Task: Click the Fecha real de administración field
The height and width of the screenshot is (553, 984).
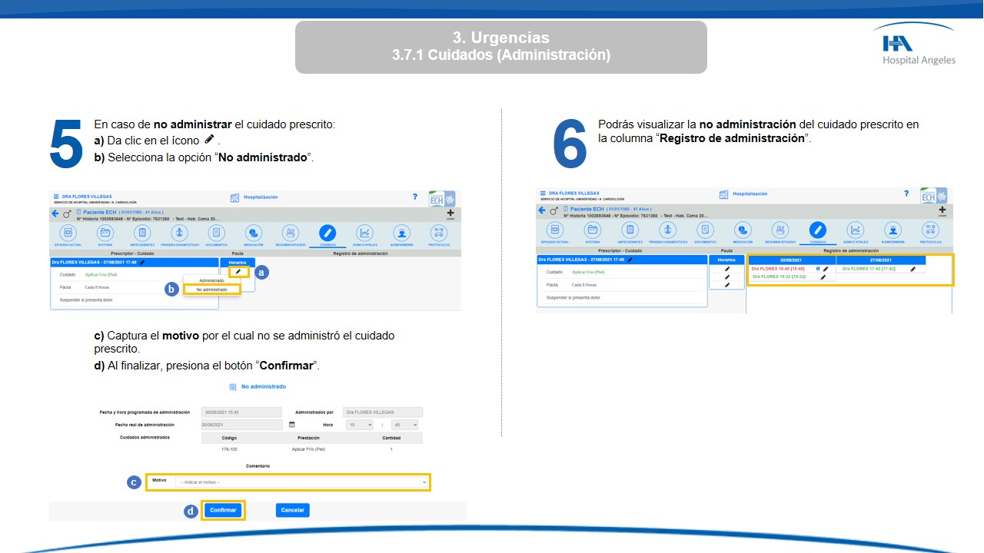Action: [x=241, y=425]
